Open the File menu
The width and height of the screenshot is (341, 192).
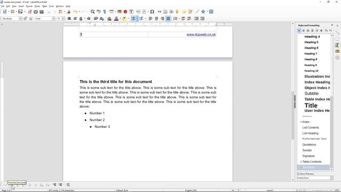[x=2, y=6]
